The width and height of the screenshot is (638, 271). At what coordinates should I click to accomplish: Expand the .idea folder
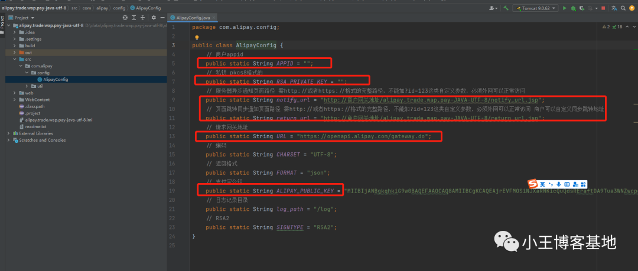coord(15,32)
